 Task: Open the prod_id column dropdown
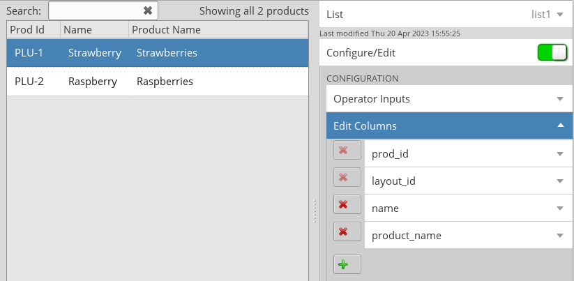(469, 154)
